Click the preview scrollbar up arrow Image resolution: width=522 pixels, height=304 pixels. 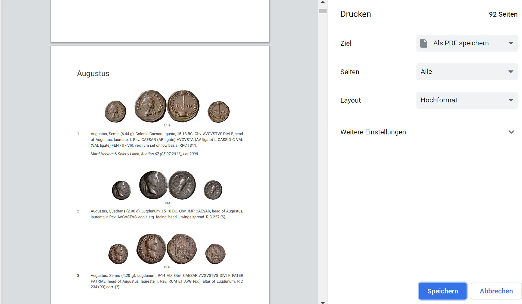point(322,2)
